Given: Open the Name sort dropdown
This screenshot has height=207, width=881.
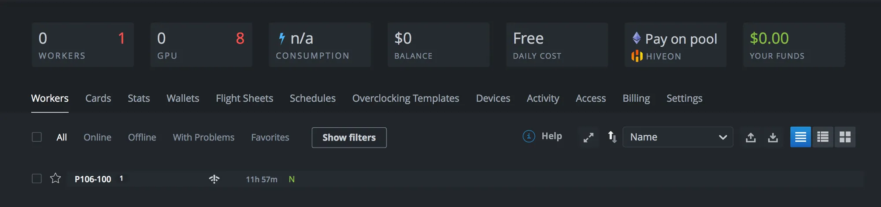Looking at the screenshot, I should tap(677, 137).
